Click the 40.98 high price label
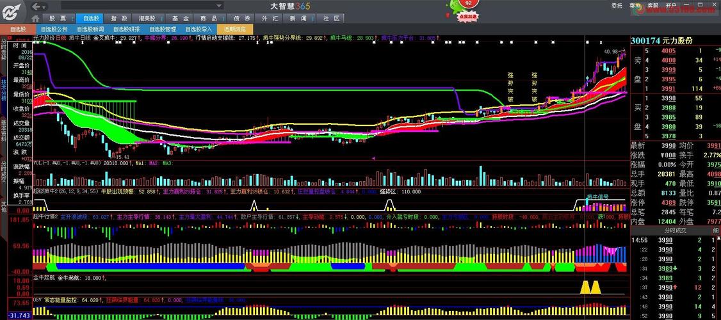This screenshot has height=320, width=721. 611,51
